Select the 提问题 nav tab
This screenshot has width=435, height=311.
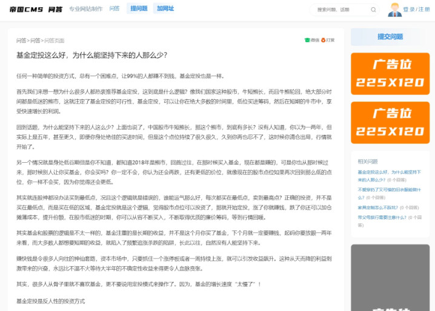click(x=138, y=9)
